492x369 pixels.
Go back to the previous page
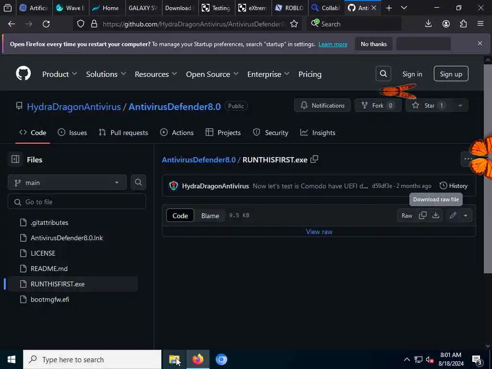point(12,24)
